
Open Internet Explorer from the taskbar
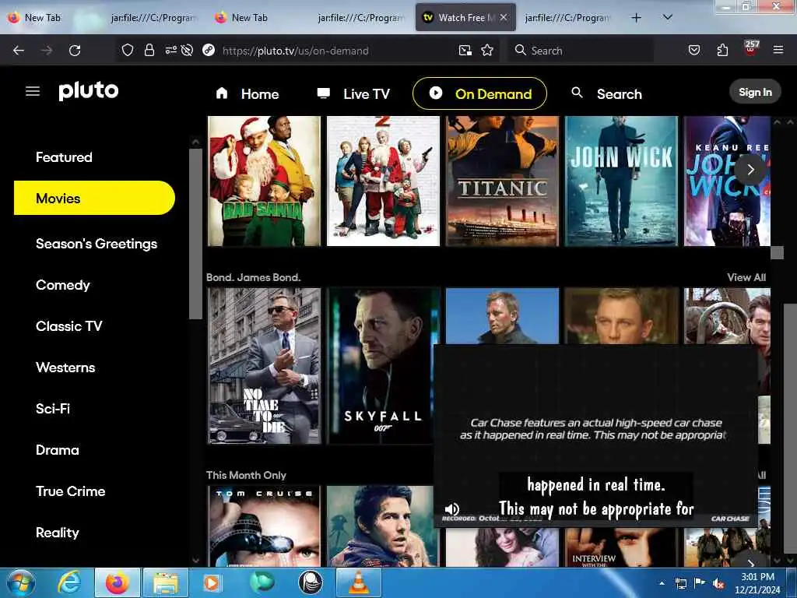pos(68,582)
